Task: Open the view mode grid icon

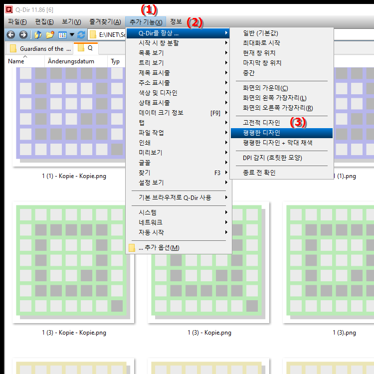Action: point(62,35)
